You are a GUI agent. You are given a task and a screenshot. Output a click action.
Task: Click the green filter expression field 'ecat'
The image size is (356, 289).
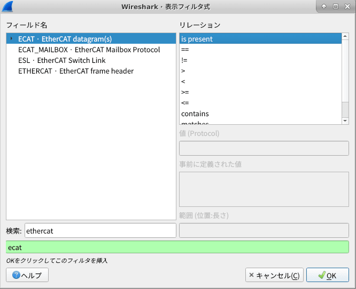pyautogui.click(x=177, y=247)
